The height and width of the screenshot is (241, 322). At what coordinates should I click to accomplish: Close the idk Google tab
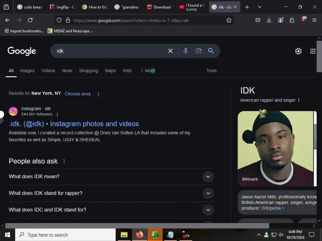(x=235, y=7)
